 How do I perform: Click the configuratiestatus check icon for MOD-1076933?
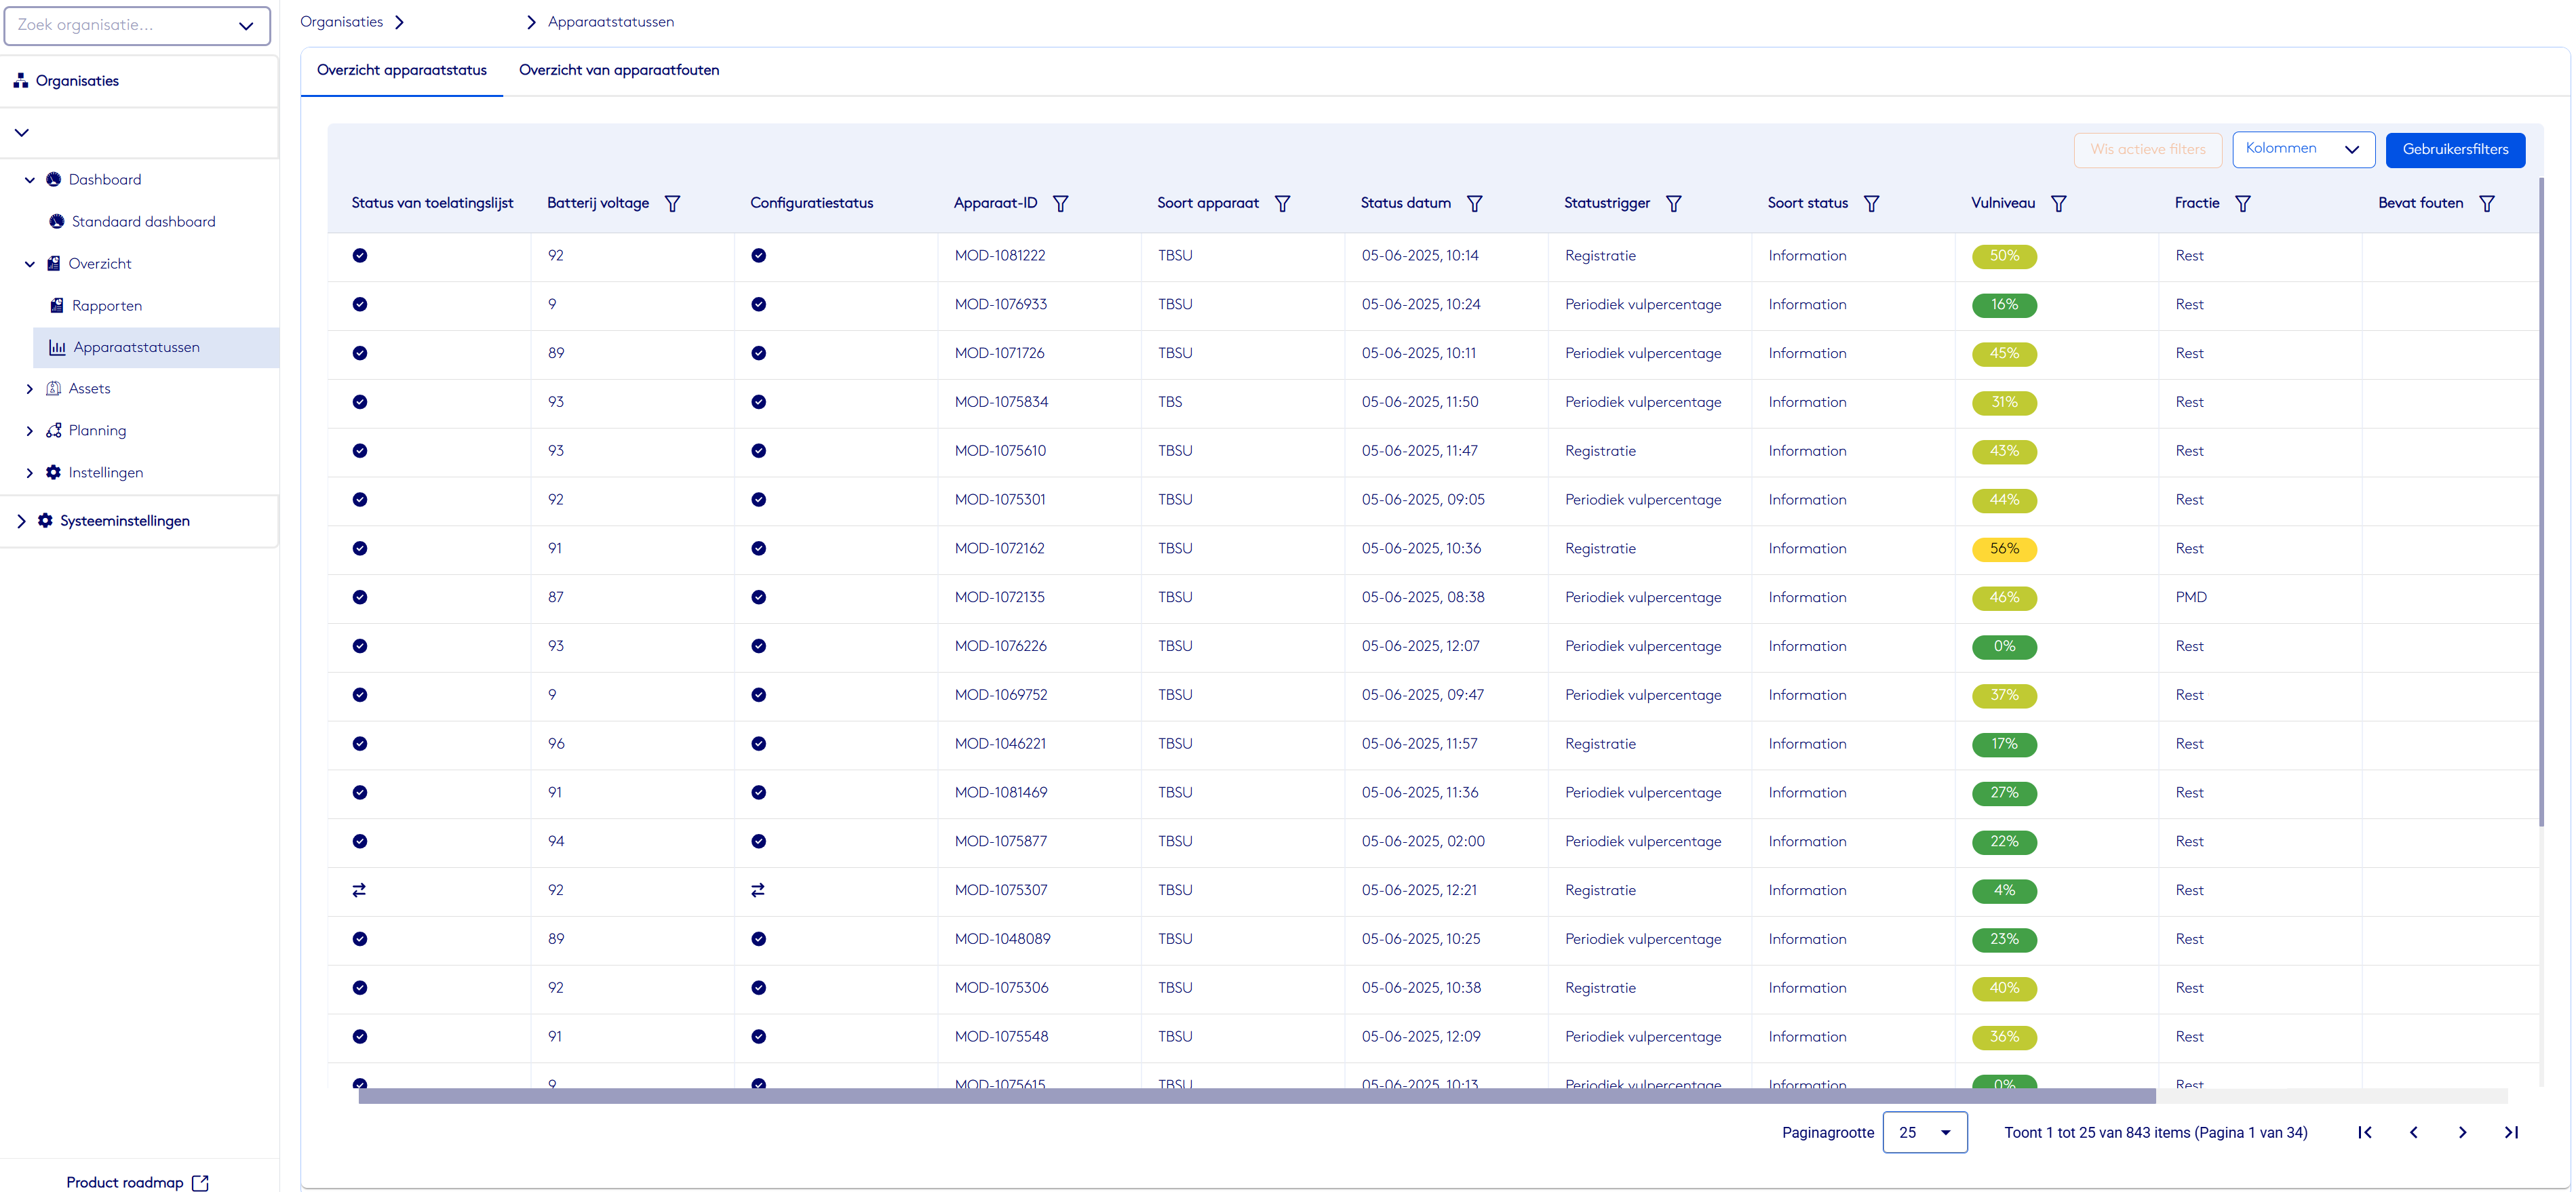758,305
